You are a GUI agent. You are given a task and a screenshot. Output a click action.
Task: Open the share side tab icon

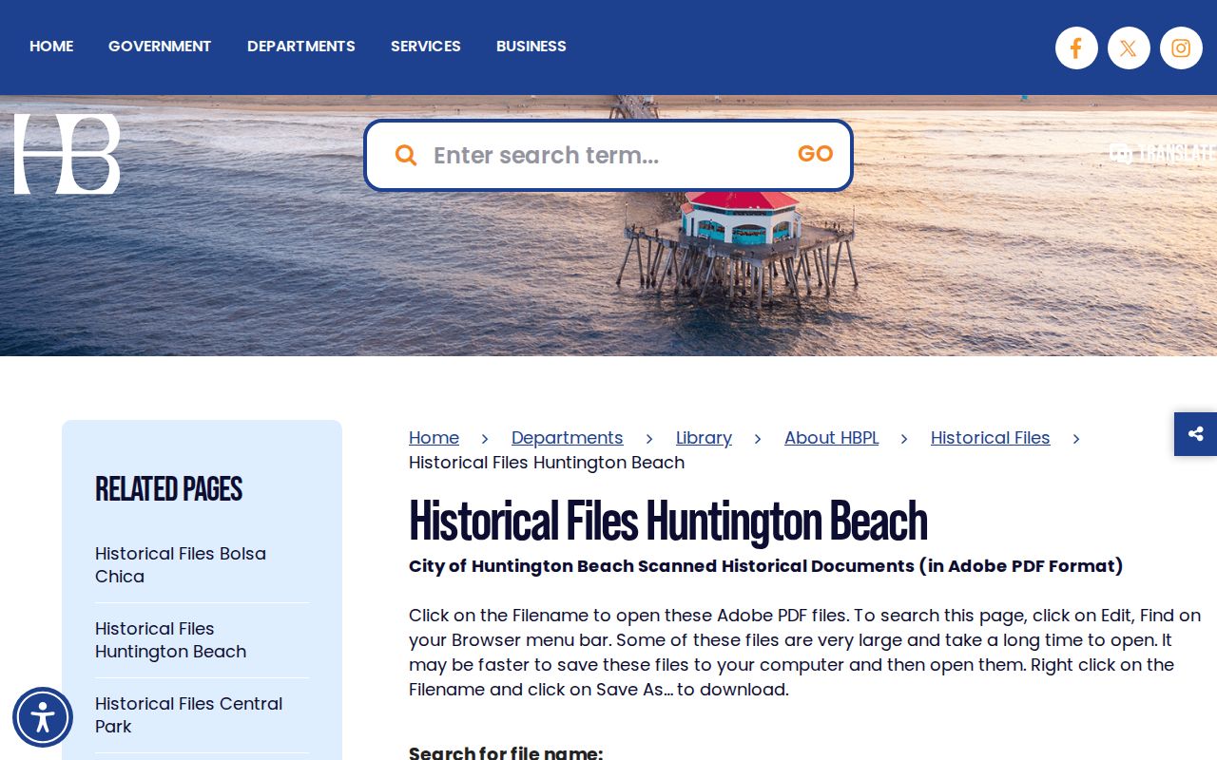[1195, 434]
